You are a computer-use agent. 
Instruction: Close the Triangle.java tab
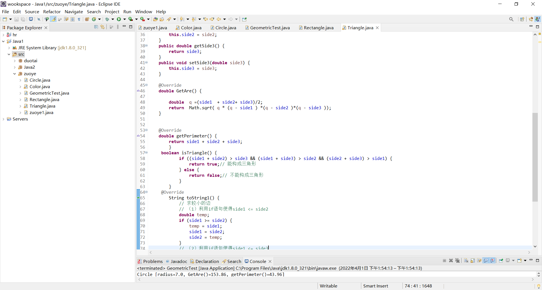point(377,28)
